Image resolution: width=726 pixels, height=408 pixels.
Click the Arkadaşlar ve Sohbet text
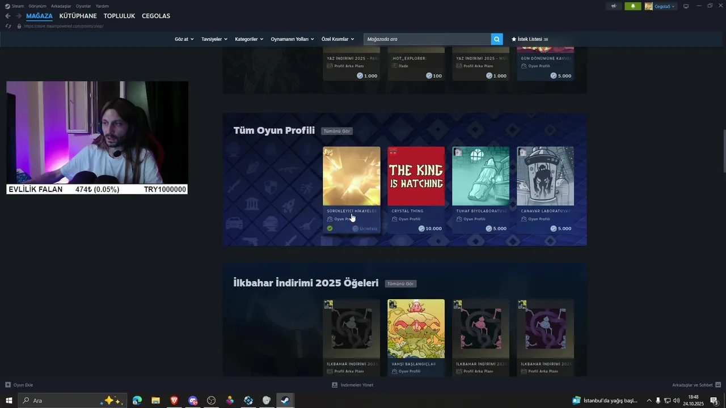click(693, 385)
